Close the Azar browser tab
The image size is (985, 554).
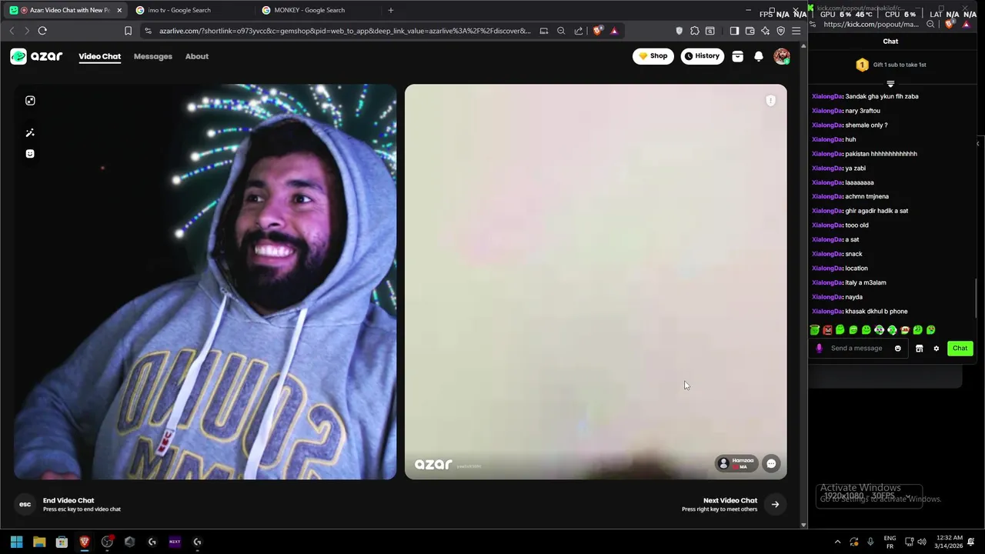pos(119,10)
